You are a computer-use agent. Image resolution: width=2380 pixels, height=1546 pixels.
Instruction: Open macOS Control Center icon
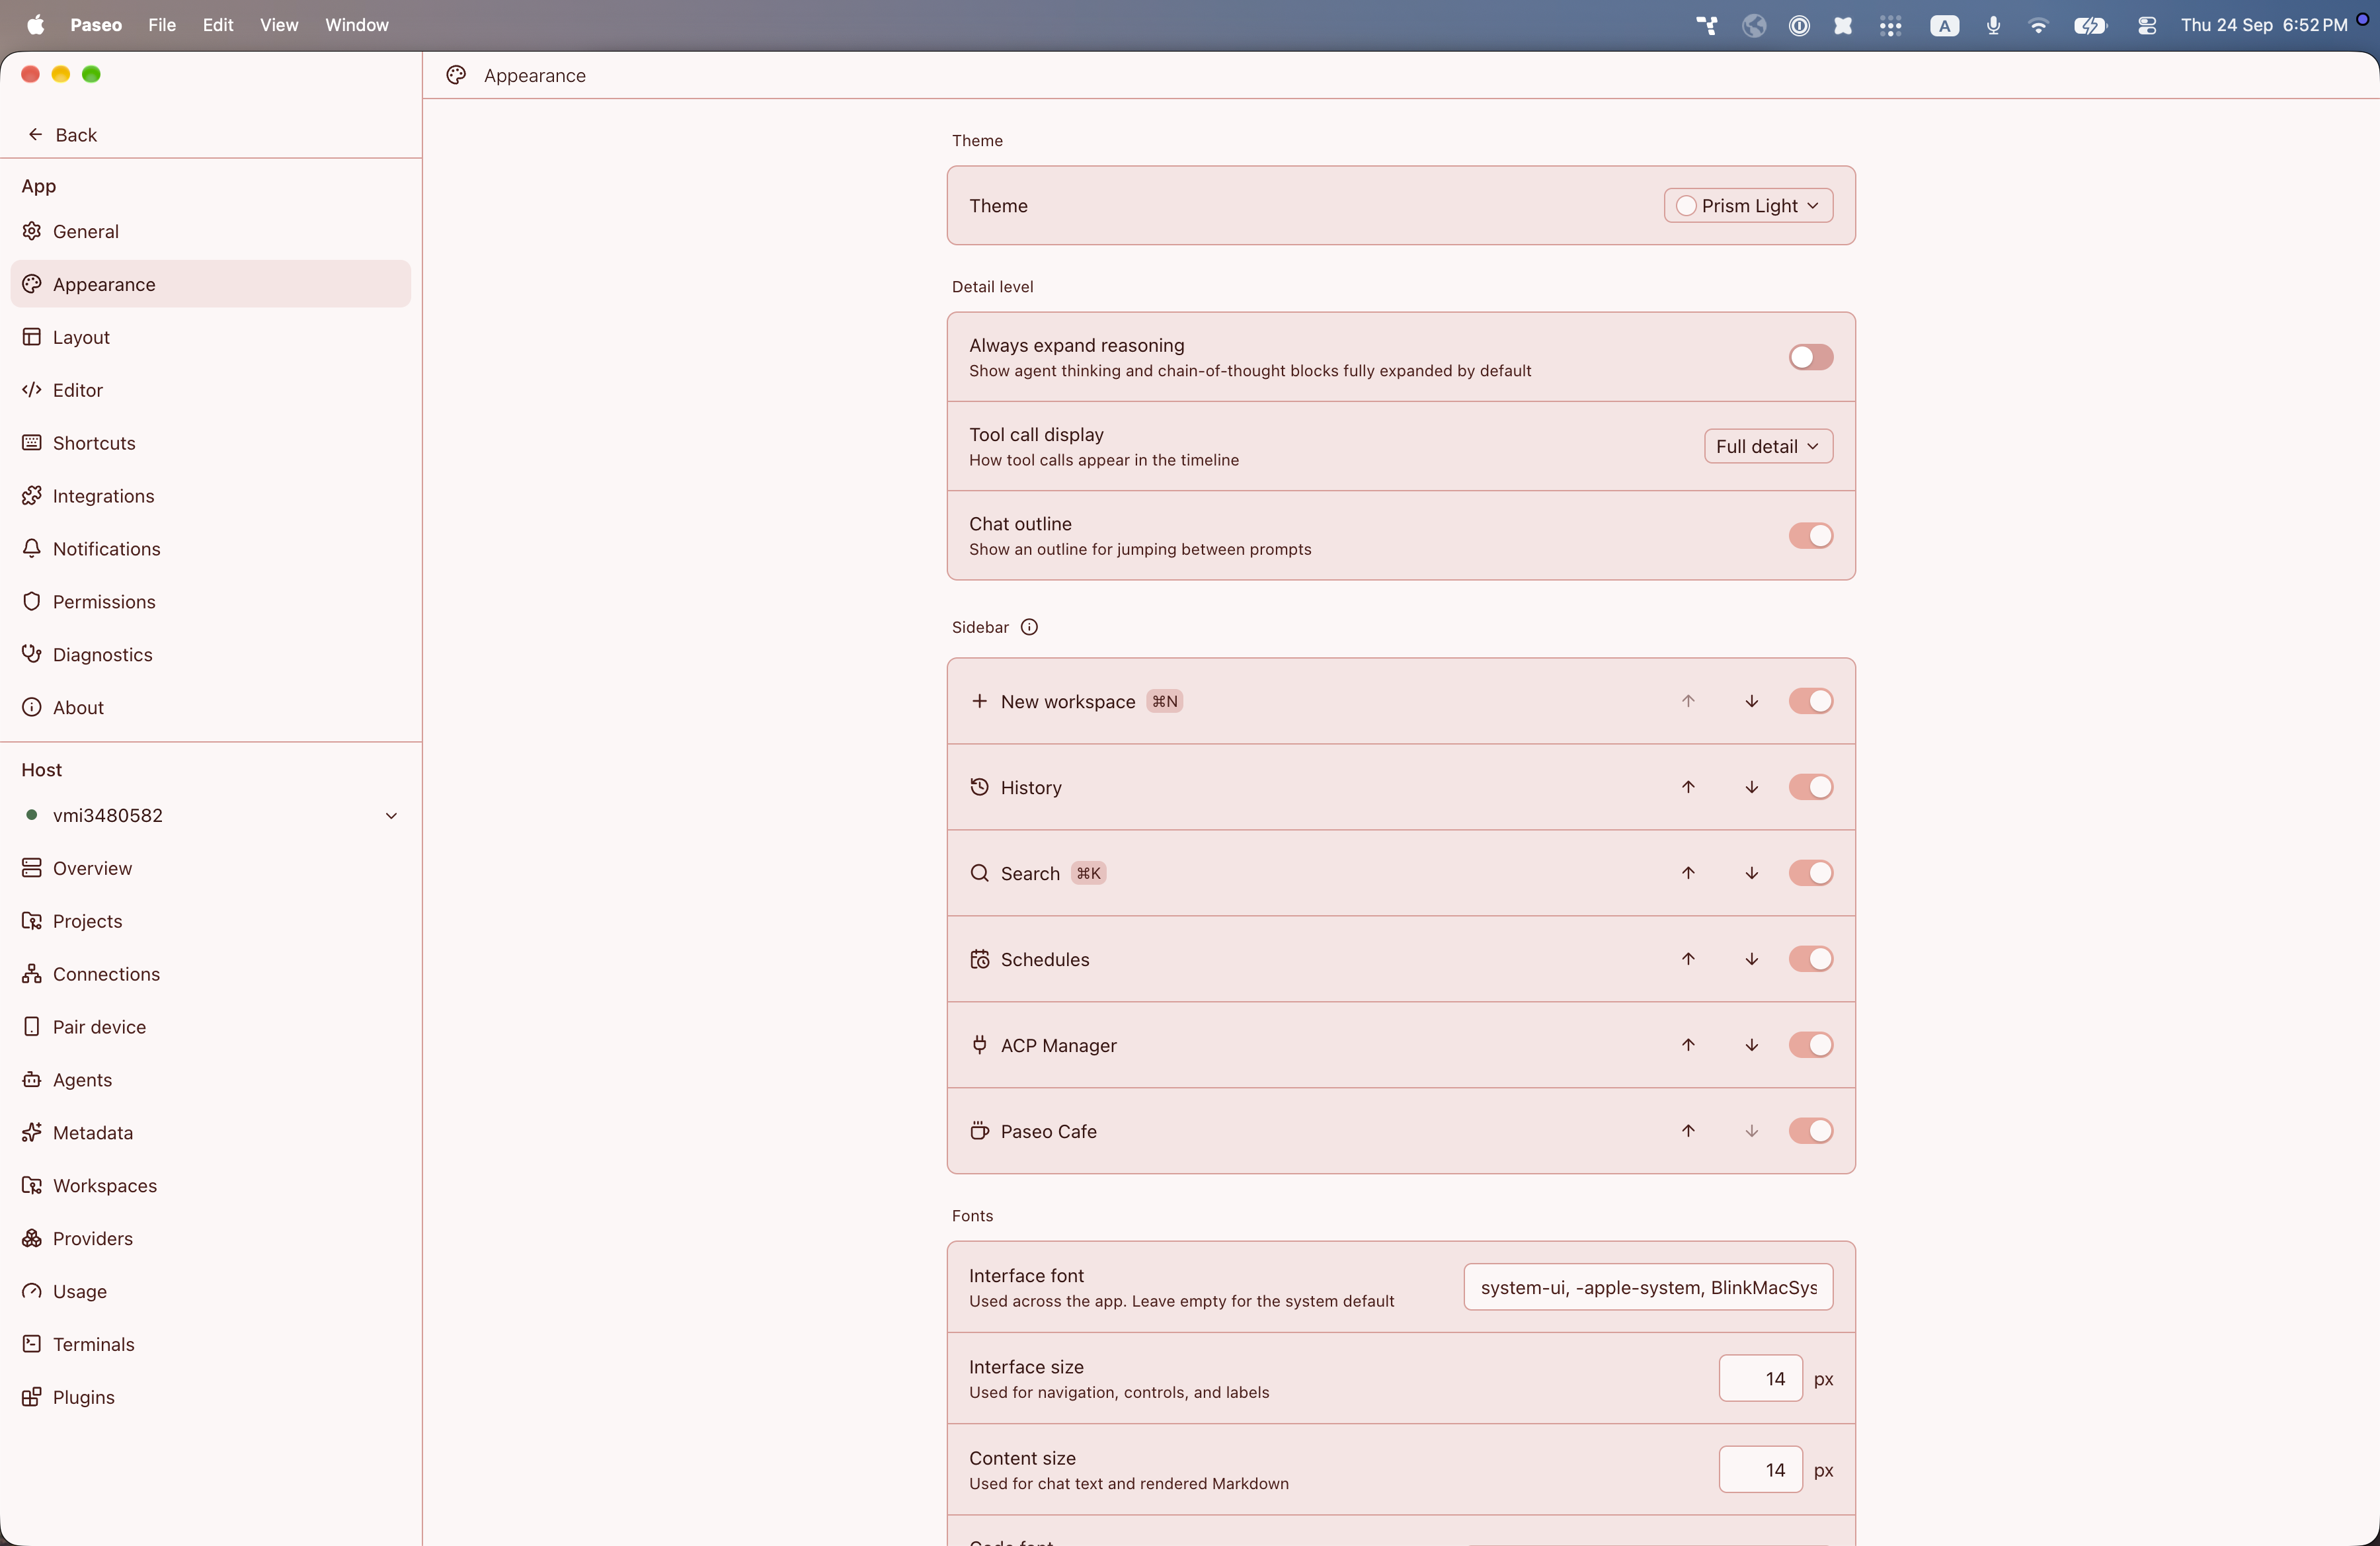click(2147, 25)
